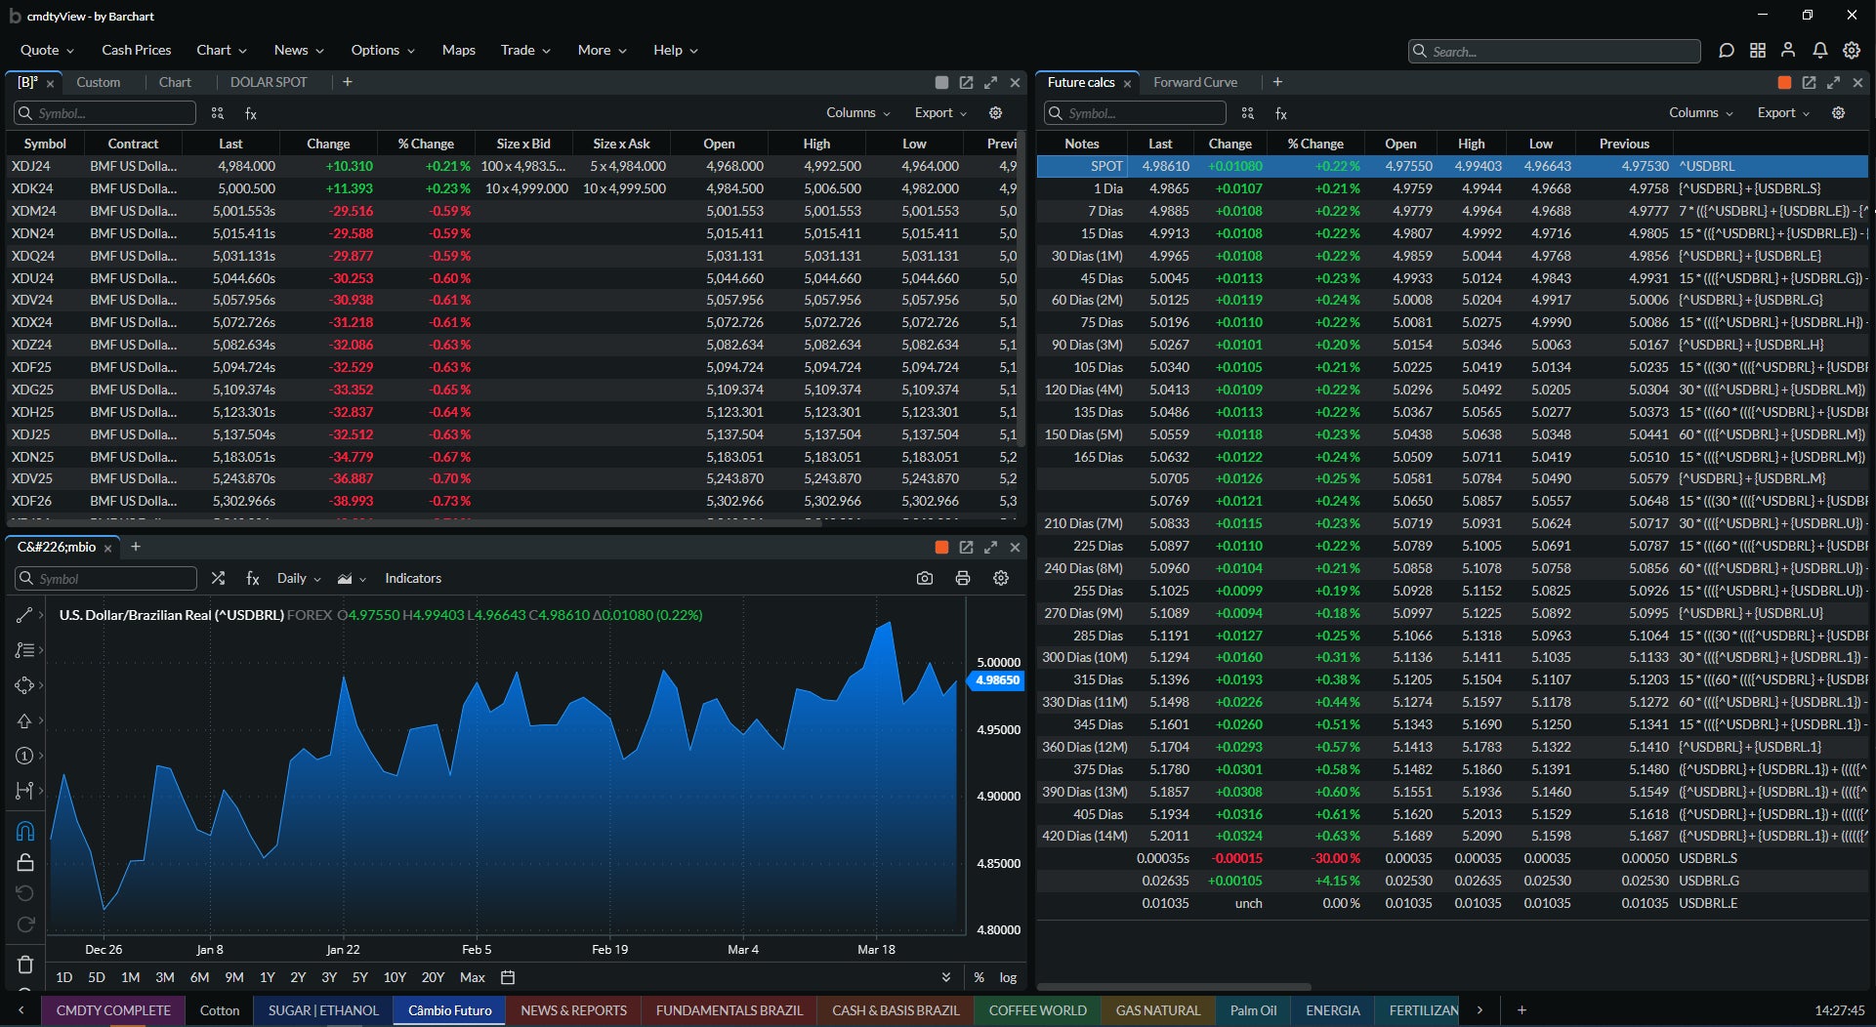The image size is (1876, 1027).
Task: Select the measure tool in chart sidebar
Action: (x=24, y=791)
